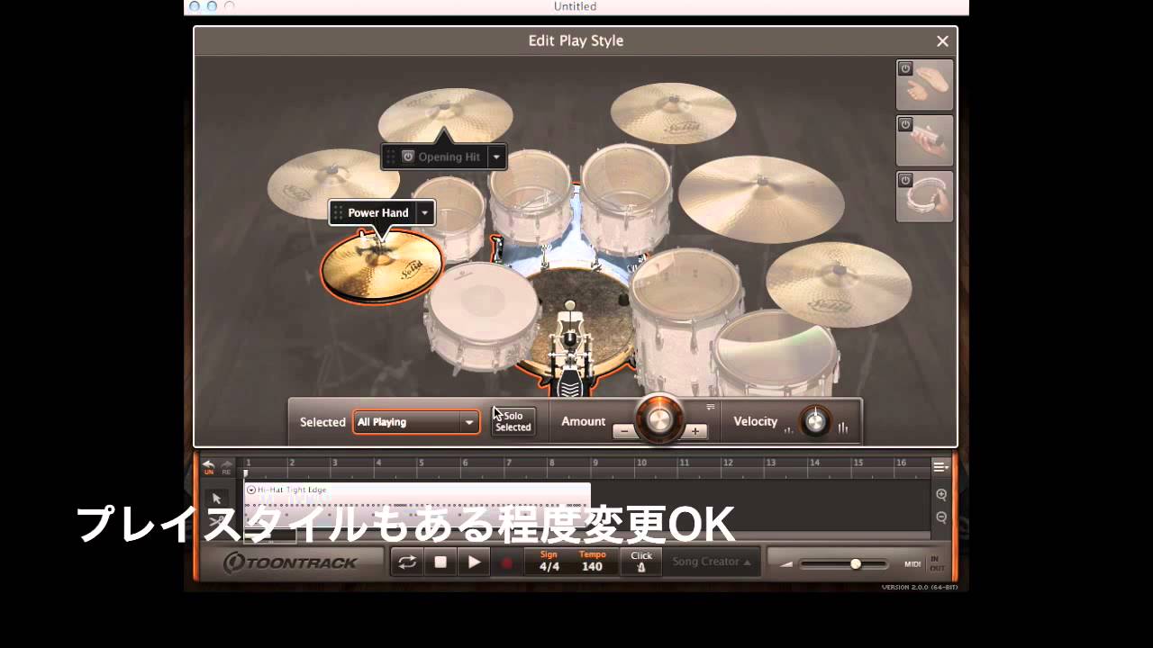Toggle power on the tambourine thumbnail
Image resolution: width=1153 pixels, height=648 pixels.
[x=905, y=180]
